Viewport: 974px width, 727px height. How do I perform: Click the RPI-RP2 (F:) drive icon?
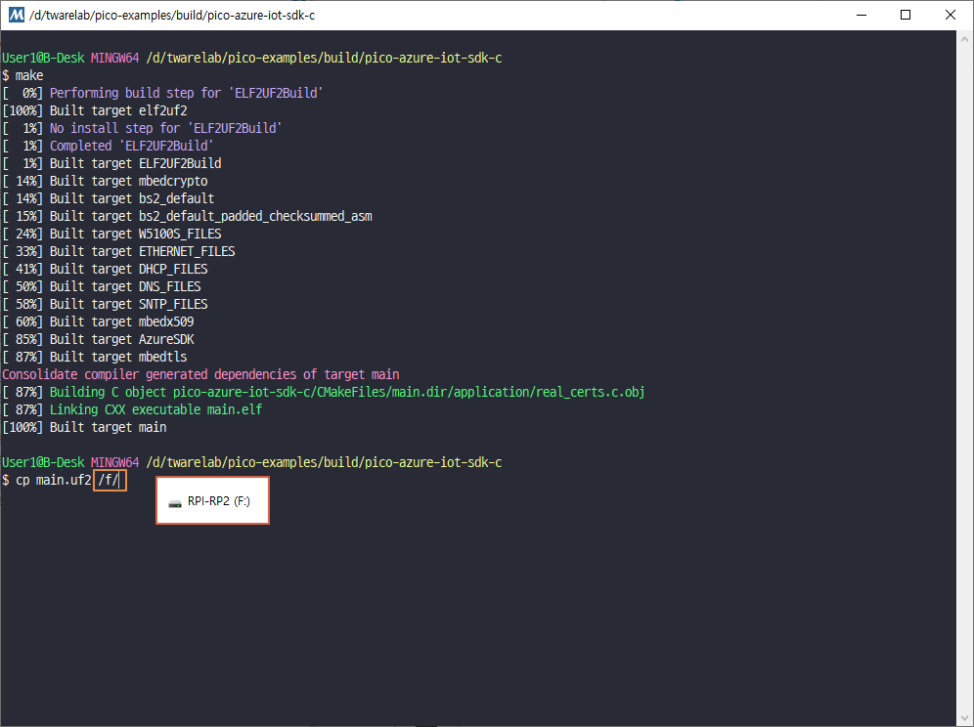click(x=175, y=503)
